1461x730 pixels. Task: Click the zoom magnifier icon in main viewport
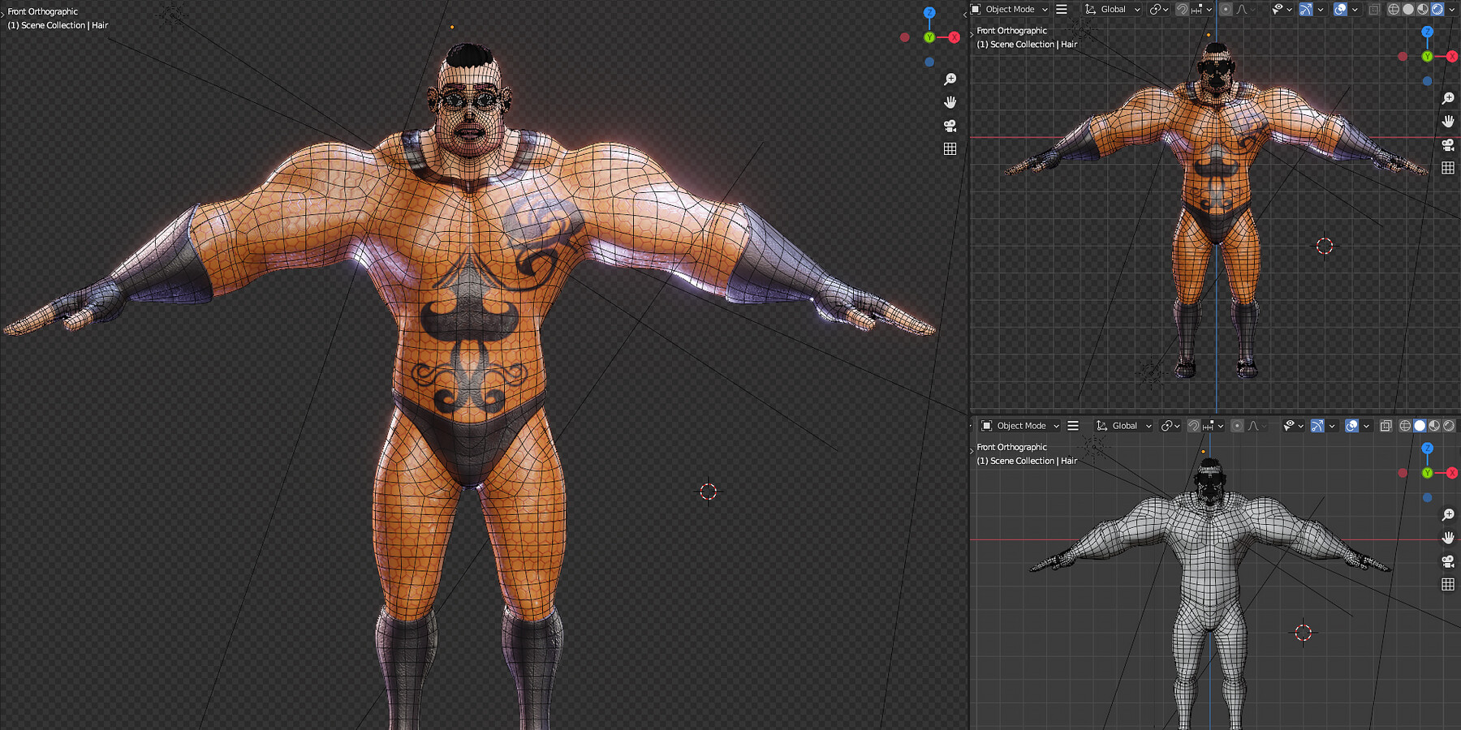click(x=950, y=79)
